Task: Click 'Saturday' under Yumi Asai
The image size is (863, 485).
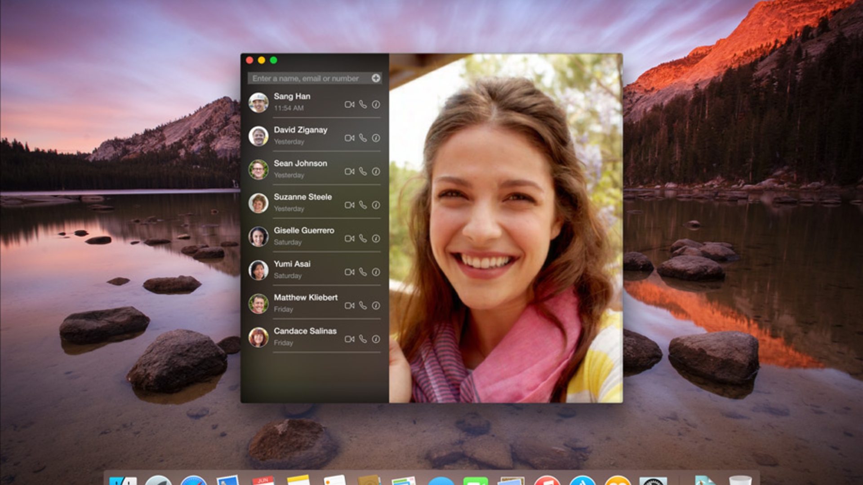Action: (x=288, y=276)
